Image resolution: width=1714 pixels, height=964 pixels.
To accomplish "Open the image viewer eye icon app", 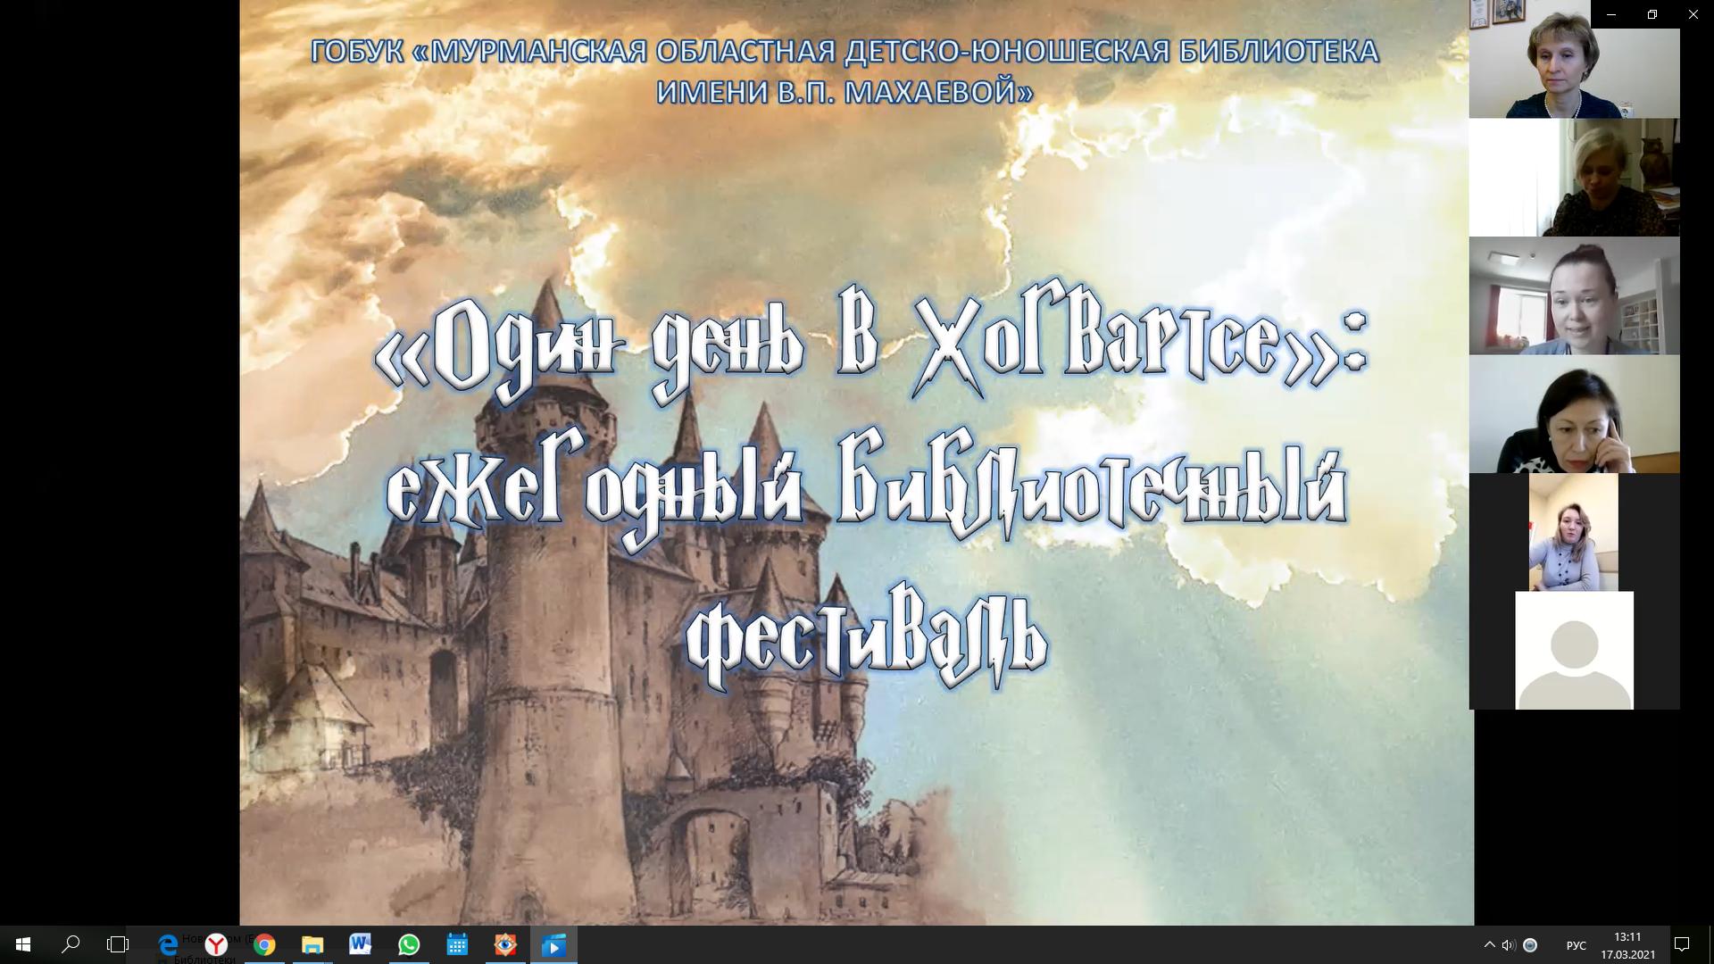I will point(505,944).
